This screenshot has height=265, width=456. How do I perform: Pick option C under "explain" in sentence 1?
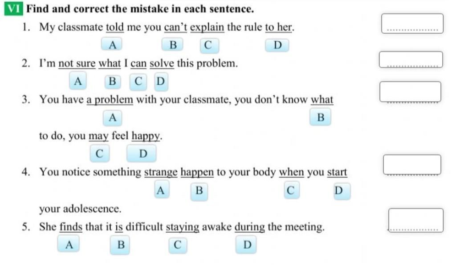pos(209,46)
